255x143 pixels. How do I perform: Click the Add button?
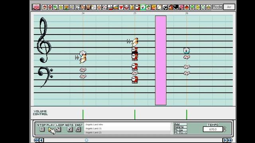tap(180, 124)
